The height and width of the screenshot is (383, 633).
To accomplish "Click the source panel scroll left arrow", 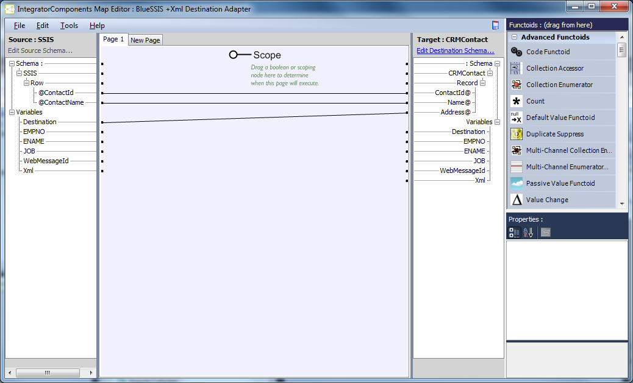I will click(10, 373).
